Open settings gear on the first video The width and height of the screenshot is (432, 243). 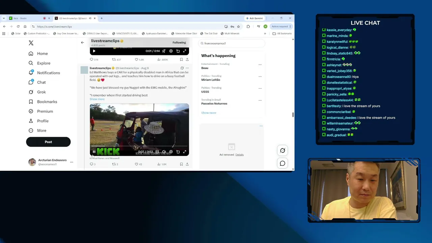coord(171,51)
